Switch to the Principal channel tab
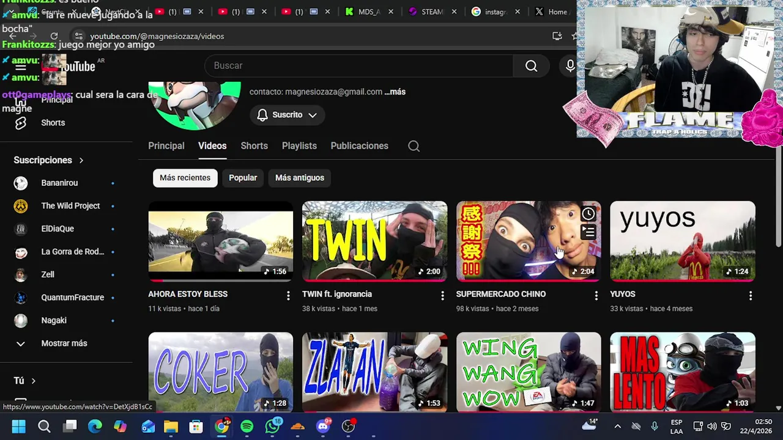 (166, 146)
